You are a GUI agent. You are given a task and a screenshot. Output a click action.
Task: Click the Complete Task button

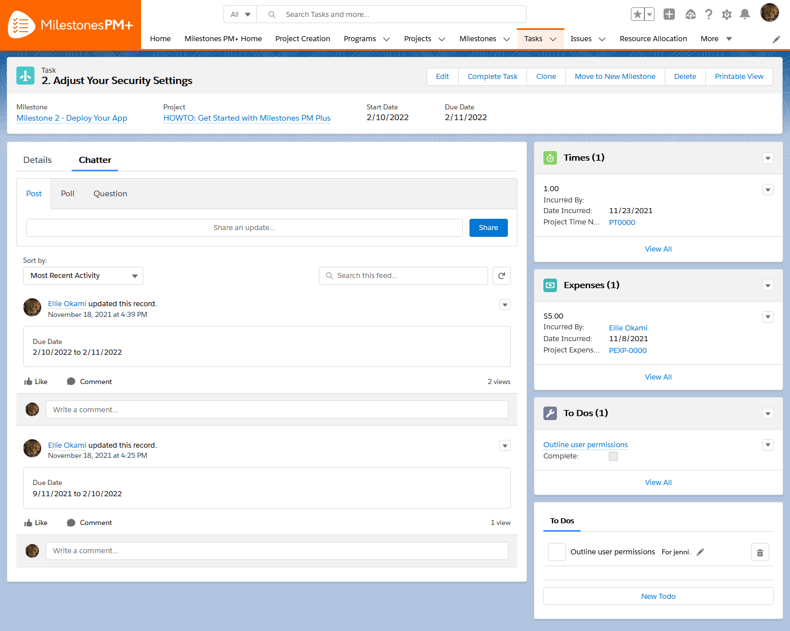493,77
